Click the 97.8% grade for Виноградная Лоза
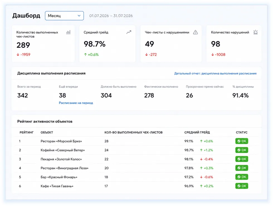Image resolution: width=273 pixels, height=206 pixels. click(x=189, y=168)
